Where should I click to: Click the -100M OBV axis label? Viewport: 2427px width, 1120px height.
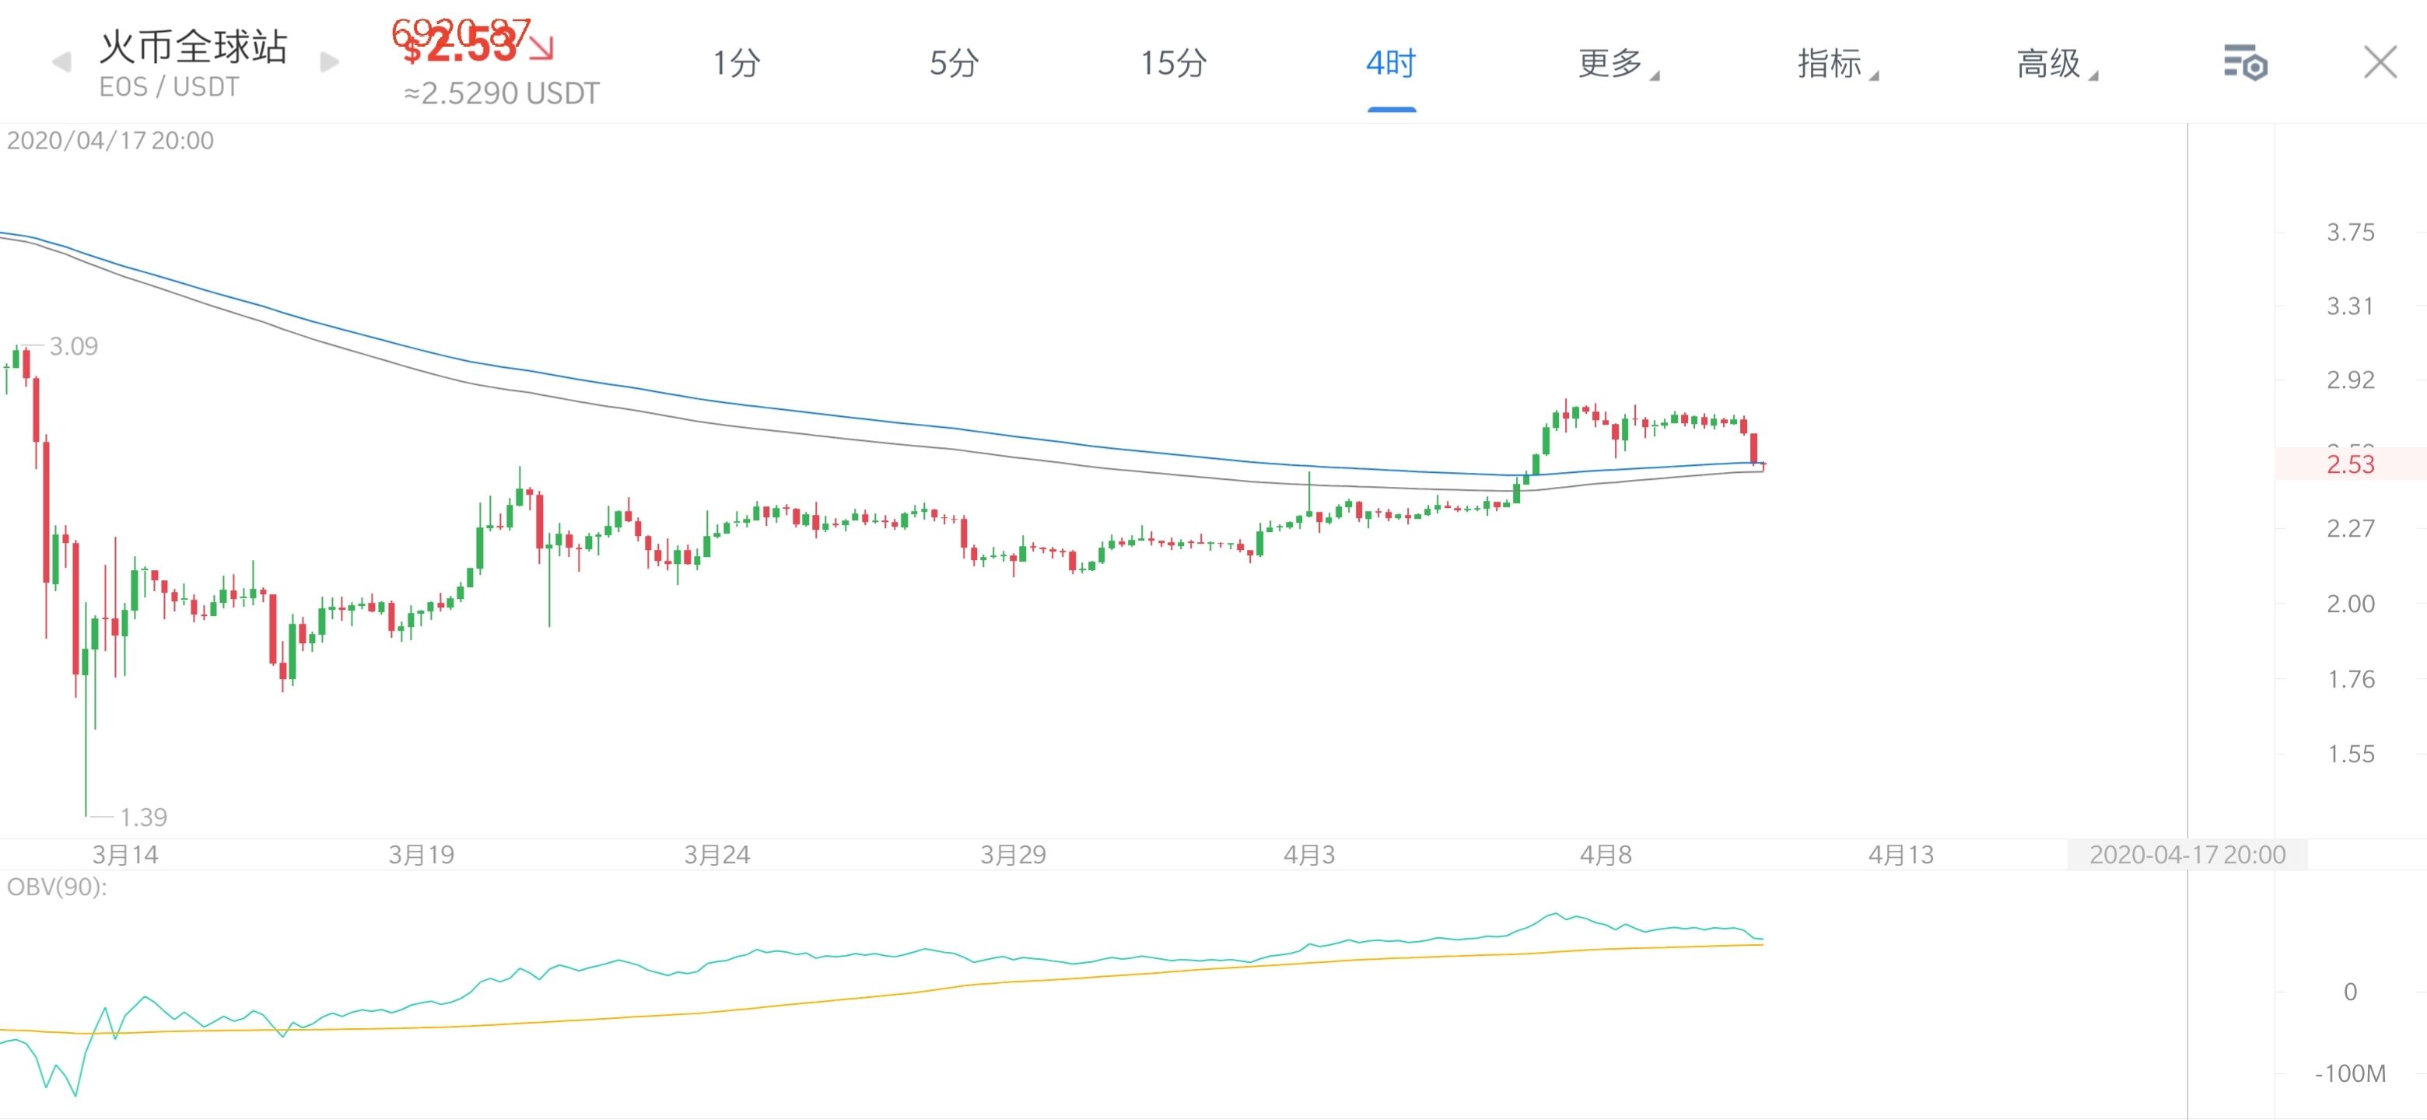pyautogui.click(x=2350, y=1073)
